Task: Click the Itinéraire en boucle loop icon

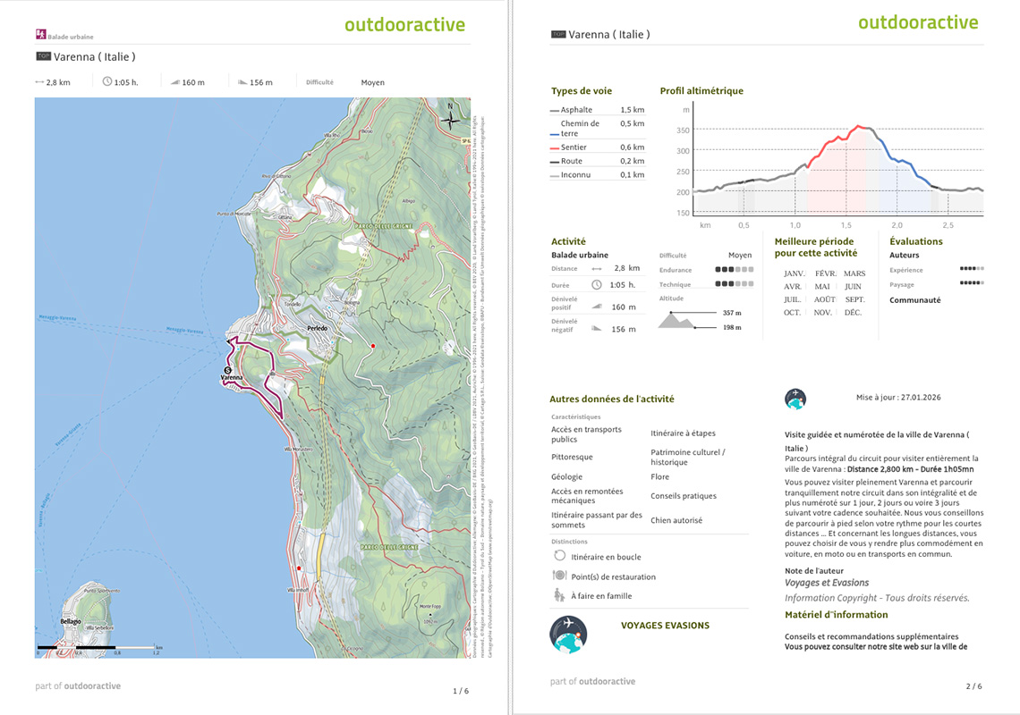Action: click(558, 556)
